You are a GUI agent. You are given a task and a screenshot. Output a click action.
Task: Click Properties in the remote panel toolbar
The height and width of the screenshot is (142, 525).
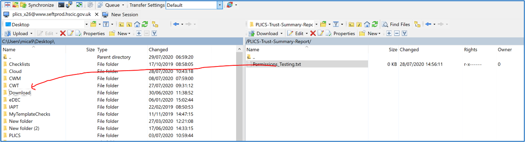click(x=340, y=34)
